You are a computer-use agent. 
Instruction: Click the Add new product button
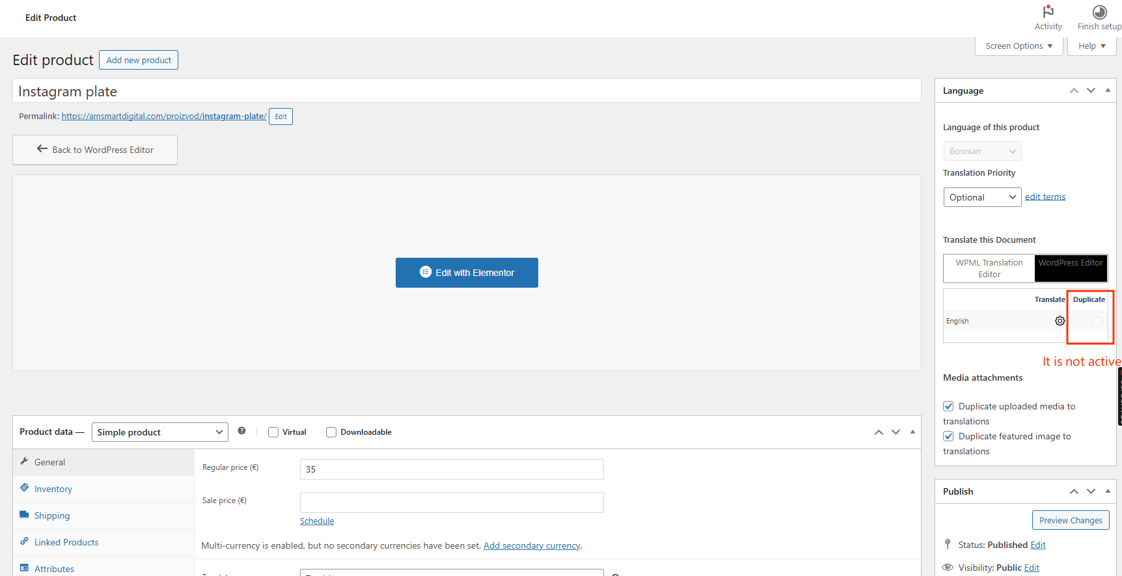139,60
